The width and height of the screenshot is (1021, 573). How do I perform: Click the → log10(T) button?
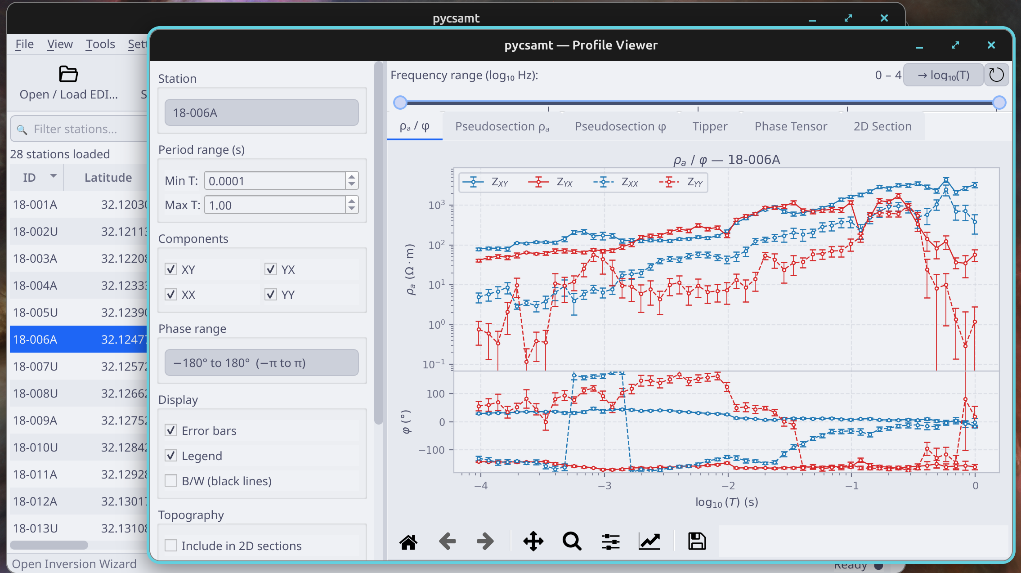point(943,75)
